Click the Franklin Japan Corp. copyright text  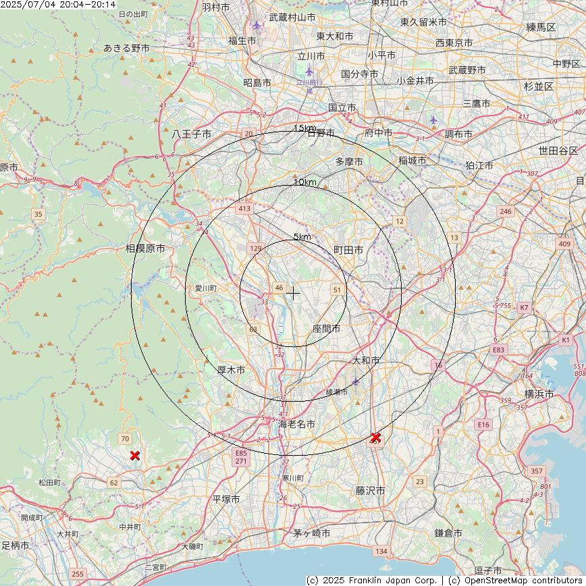point(371,581)
